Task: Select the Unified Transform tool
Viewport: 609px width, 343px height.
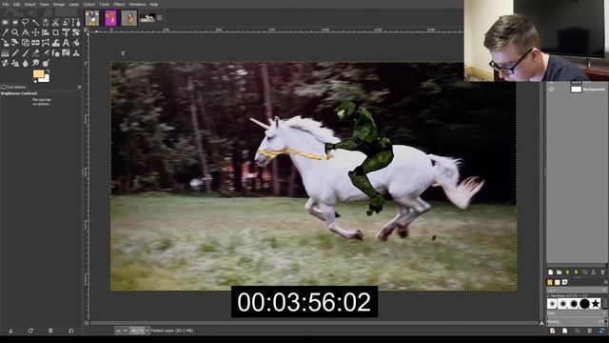Action: (x=66, y=32)
